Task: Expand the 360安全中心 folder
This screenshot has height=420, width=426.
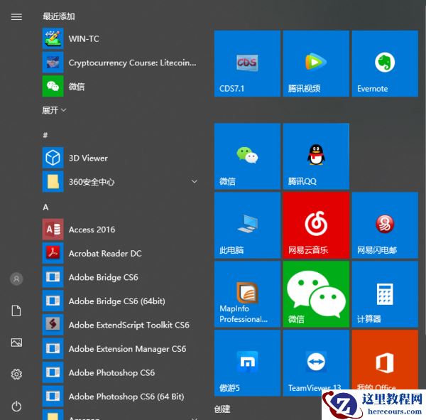Action: pyautogui.click(x=195, y=181)
